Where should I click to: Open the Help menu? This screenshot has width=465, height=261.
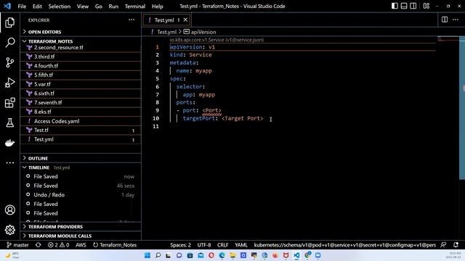(158, 7)
